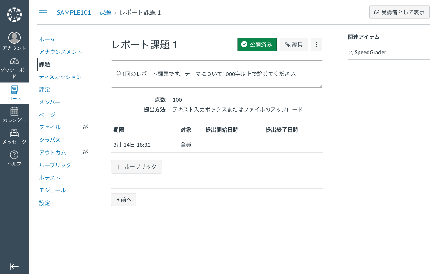438x274 pixels.
Task: Switch to ディスカッション in course navigation
Action: pyautogui.click(x=61, y=77)
